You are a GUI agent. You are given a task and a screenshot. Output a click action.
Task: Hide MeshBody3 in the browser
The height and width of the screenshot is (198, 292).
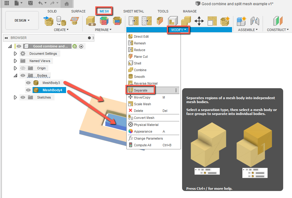click(x=28, y=82)
